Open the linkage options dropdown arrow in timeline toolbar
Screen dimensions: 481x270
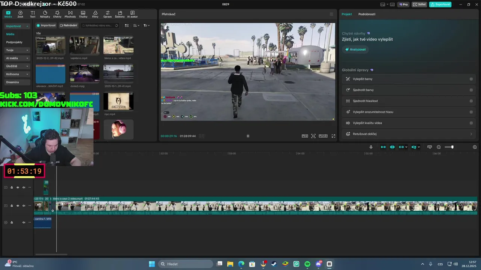[406, 147]
